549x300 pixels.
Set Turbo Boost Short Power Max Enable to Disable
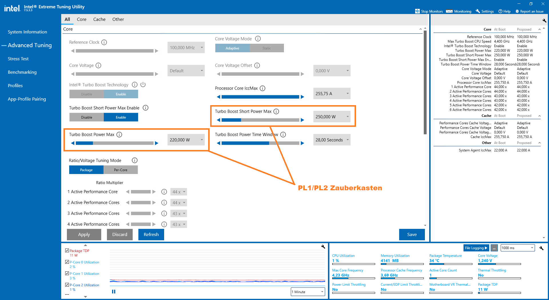coord(87,117)
